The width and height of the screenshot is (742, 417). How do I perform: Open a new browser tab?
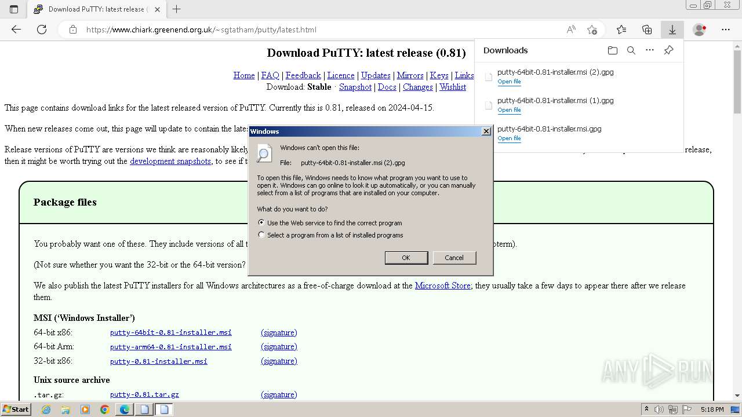click(x=177, y=9)
